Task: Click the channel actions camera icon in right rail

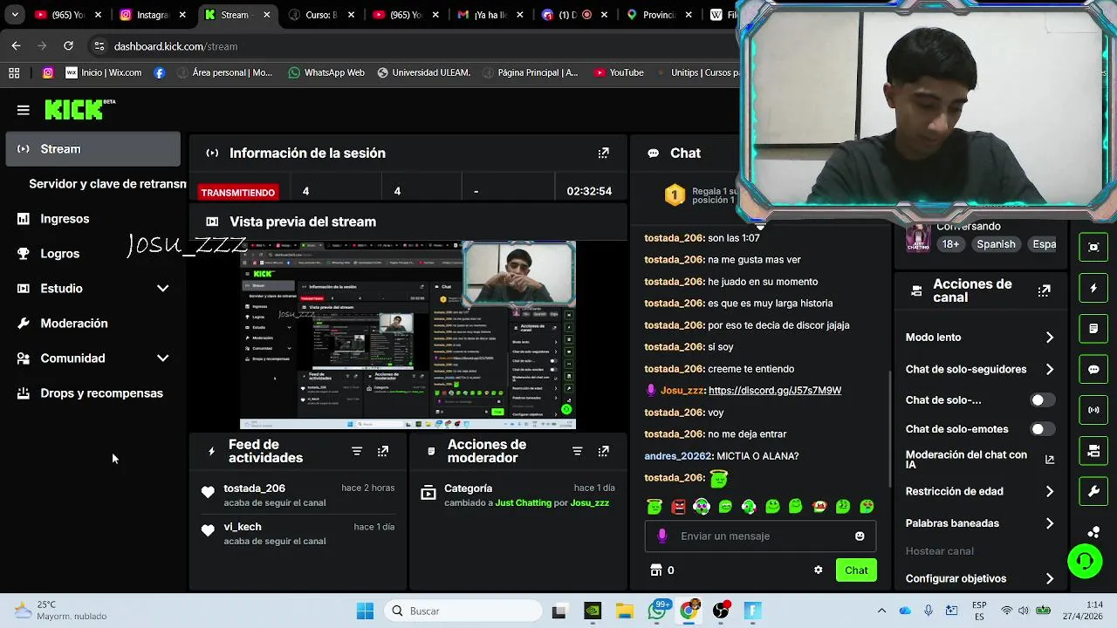Action: coord(1093,451)
